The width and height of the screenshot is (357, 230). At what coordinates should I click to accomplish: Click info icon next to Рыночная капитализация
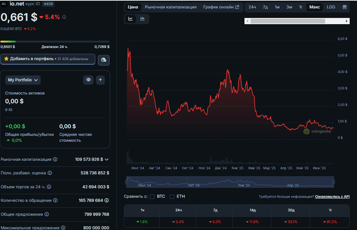pyautogui.click(x=55, y=159)
